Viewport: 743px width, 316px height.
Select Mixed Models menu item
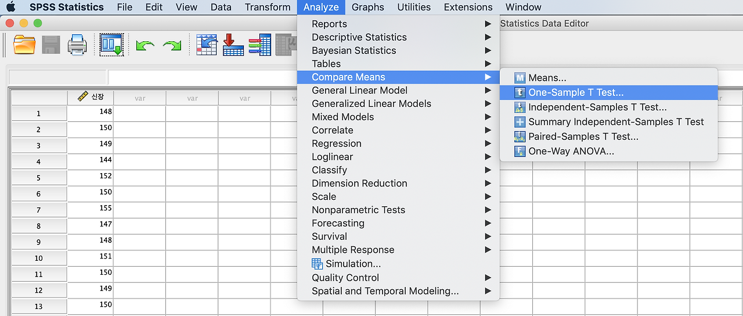pos(398,117)
